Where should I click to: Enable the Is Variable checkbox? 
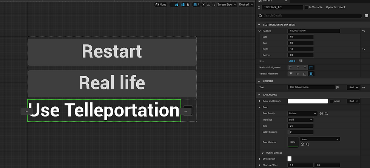[x=307, y=7]
